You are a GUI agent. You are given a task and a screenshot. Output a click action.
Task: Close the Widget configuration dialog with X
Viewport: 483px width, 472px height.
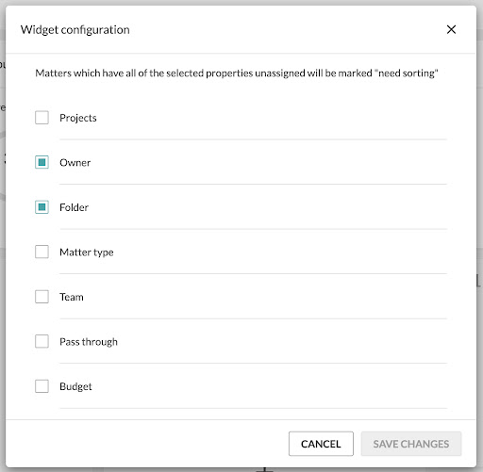click(451, 29)
